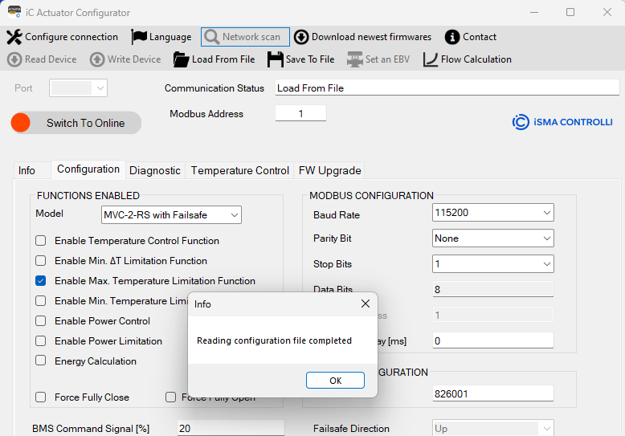Open the Port dropdown
The image size is (625, 436).
(x=78, y=88)
